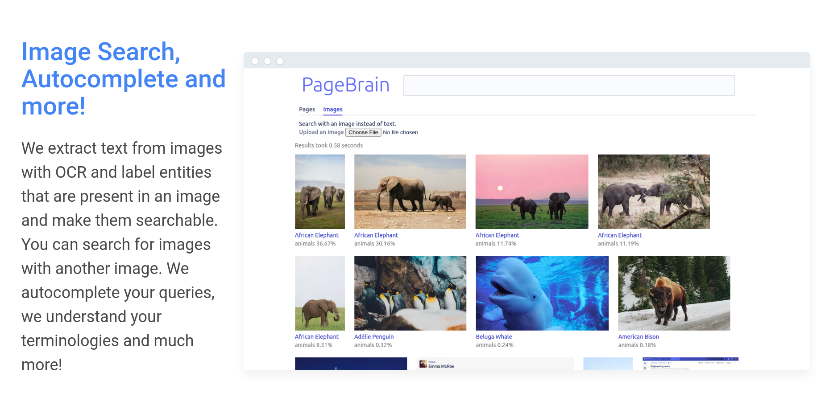Click 'animals 30.16%' score text
821x401 pixels.
[x=375, y=244]
